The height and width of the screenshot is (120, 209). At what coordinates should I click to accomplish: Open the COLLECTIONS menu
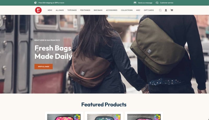point(127,10)
